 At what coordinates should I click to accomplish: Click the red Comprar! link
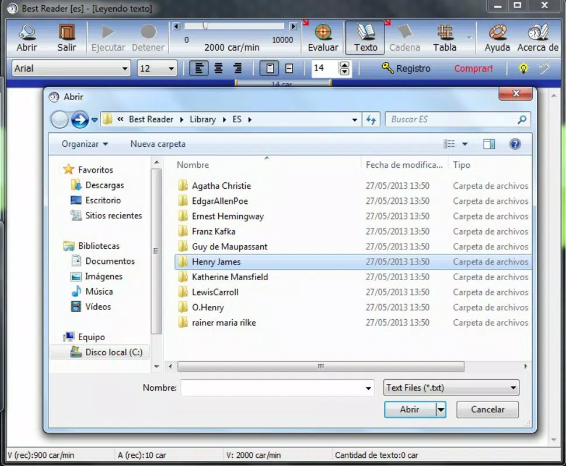tap(473, 68)
